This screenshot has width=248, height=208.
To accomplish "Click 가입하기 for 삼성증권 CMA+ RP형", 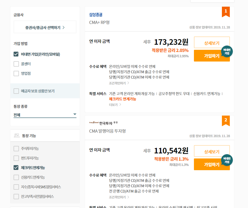I will [212, 56].
